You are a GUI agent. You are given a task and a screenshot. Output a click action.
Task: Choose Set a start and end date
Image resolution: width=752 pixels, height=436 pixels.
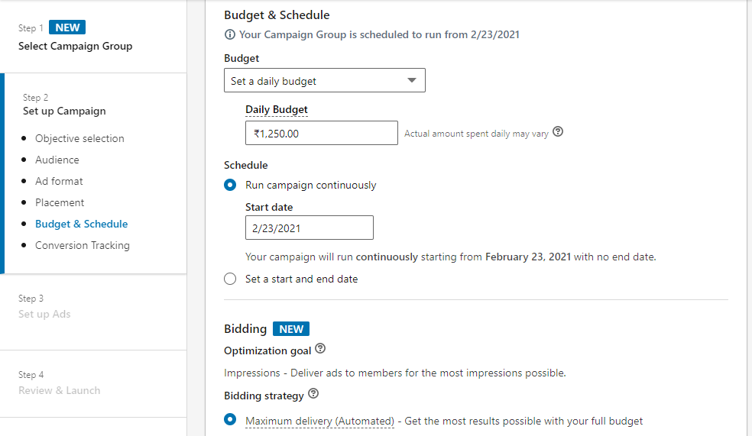[x=230, y=279]
